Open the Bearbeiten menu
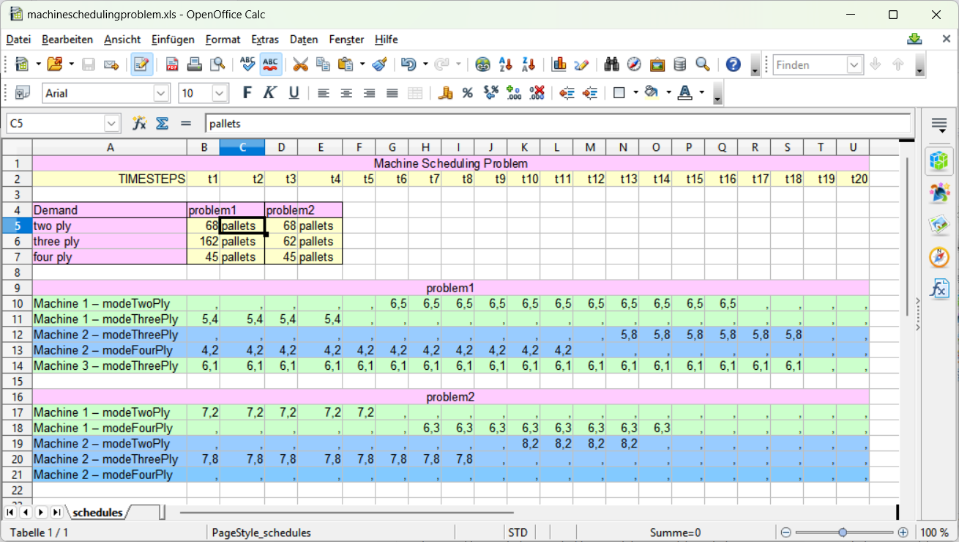959x542 pixels. 67,40
